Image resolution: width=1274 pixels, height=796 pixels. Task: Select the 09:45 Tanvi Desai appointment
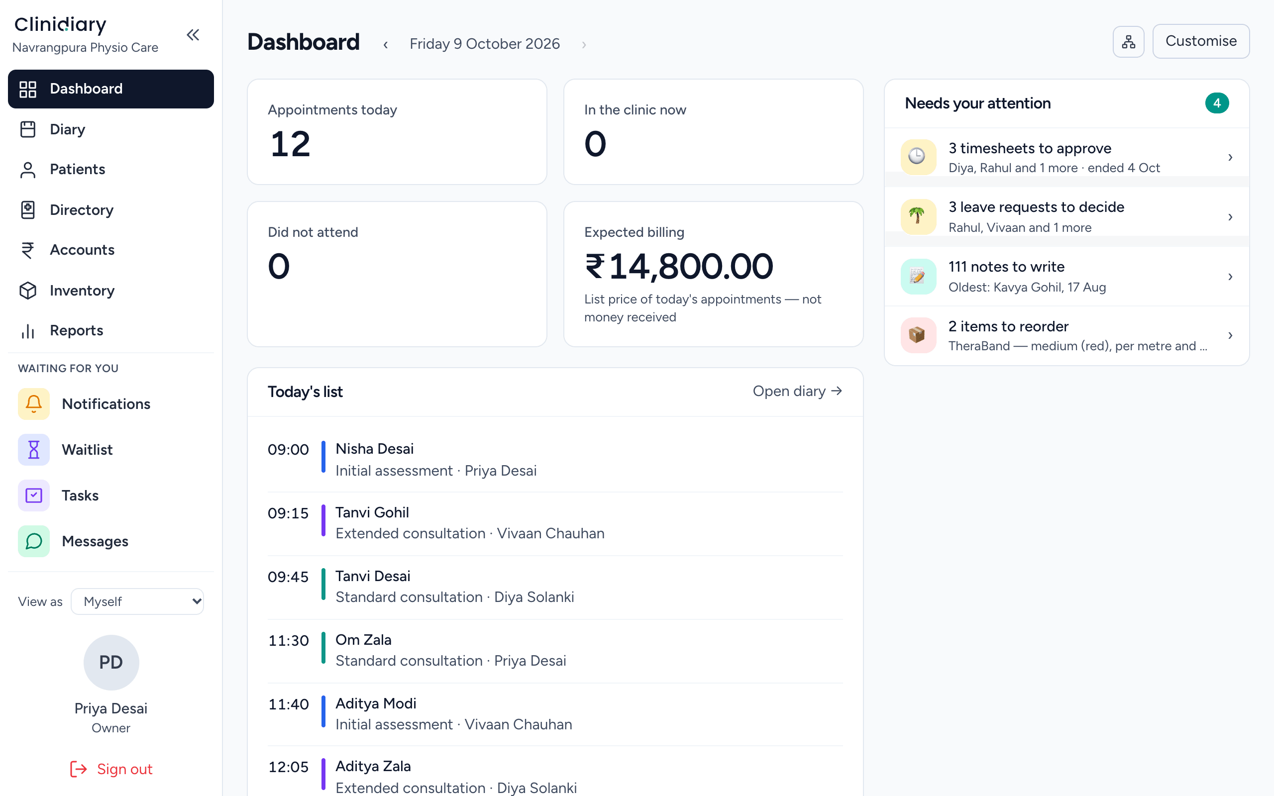[555, 587]
